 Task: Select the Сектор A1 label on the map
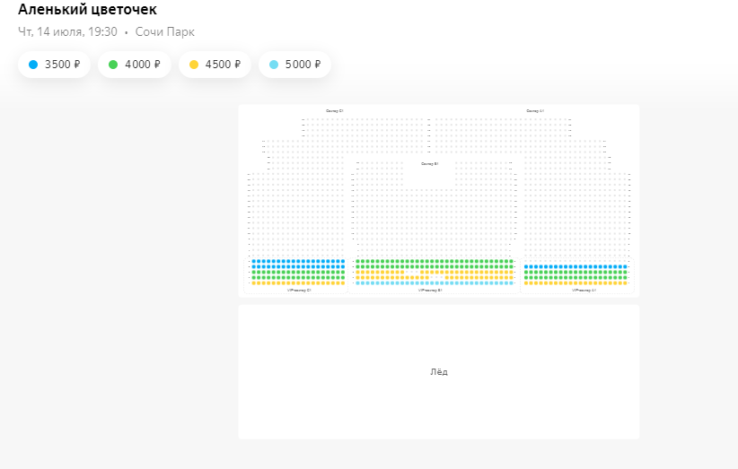click(x=535, y=110)
